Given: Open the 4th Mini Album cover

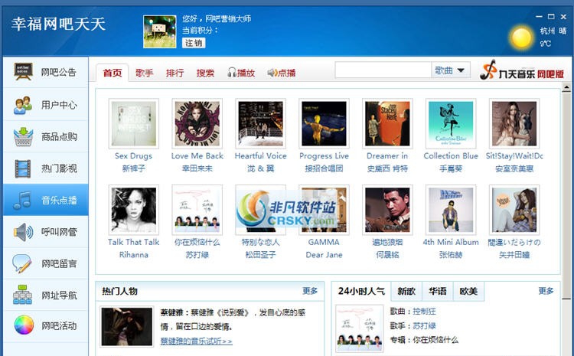Looking at the screenshot, I should [451, 210].
